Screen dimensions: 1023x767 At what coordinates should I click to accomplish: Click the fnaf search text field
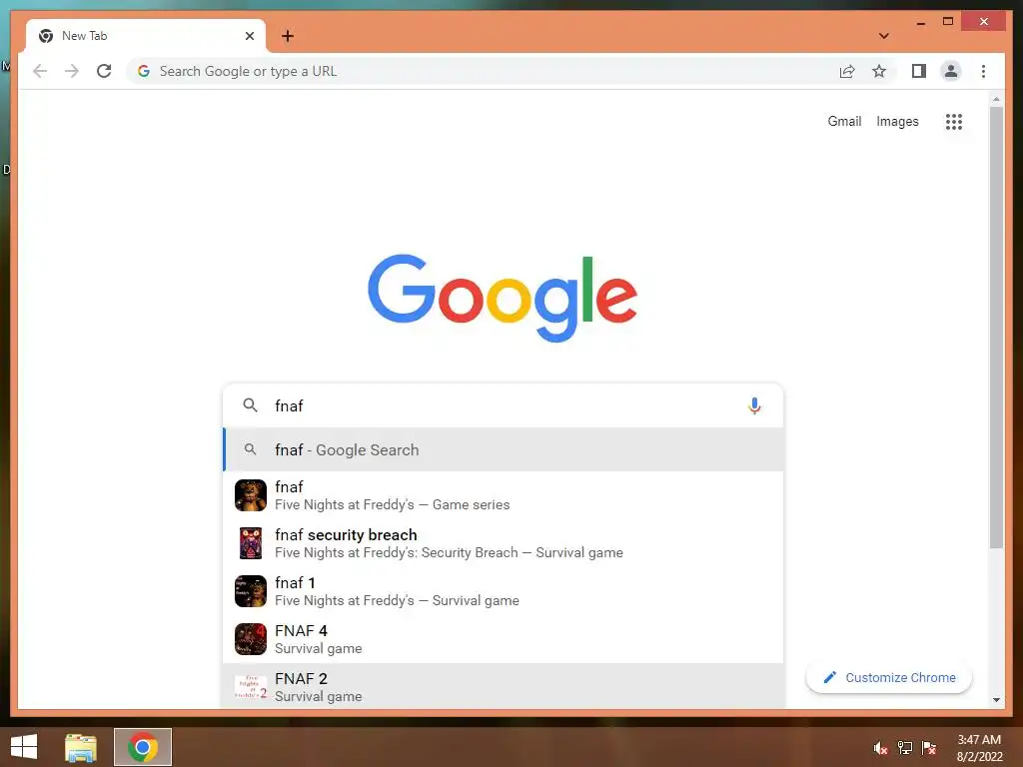pos(503,405)
